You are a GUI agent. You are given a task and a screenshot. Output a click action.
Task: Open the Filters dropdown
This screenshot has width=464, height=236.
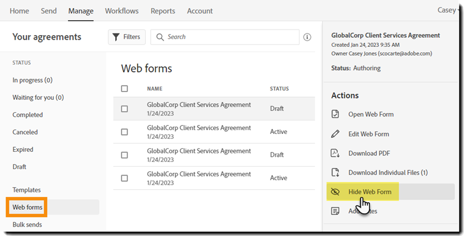(x=126, y=37)
